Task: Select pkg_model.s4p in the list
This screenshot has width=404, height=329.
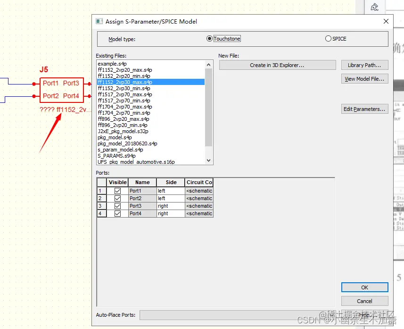Action: (151, 137)
